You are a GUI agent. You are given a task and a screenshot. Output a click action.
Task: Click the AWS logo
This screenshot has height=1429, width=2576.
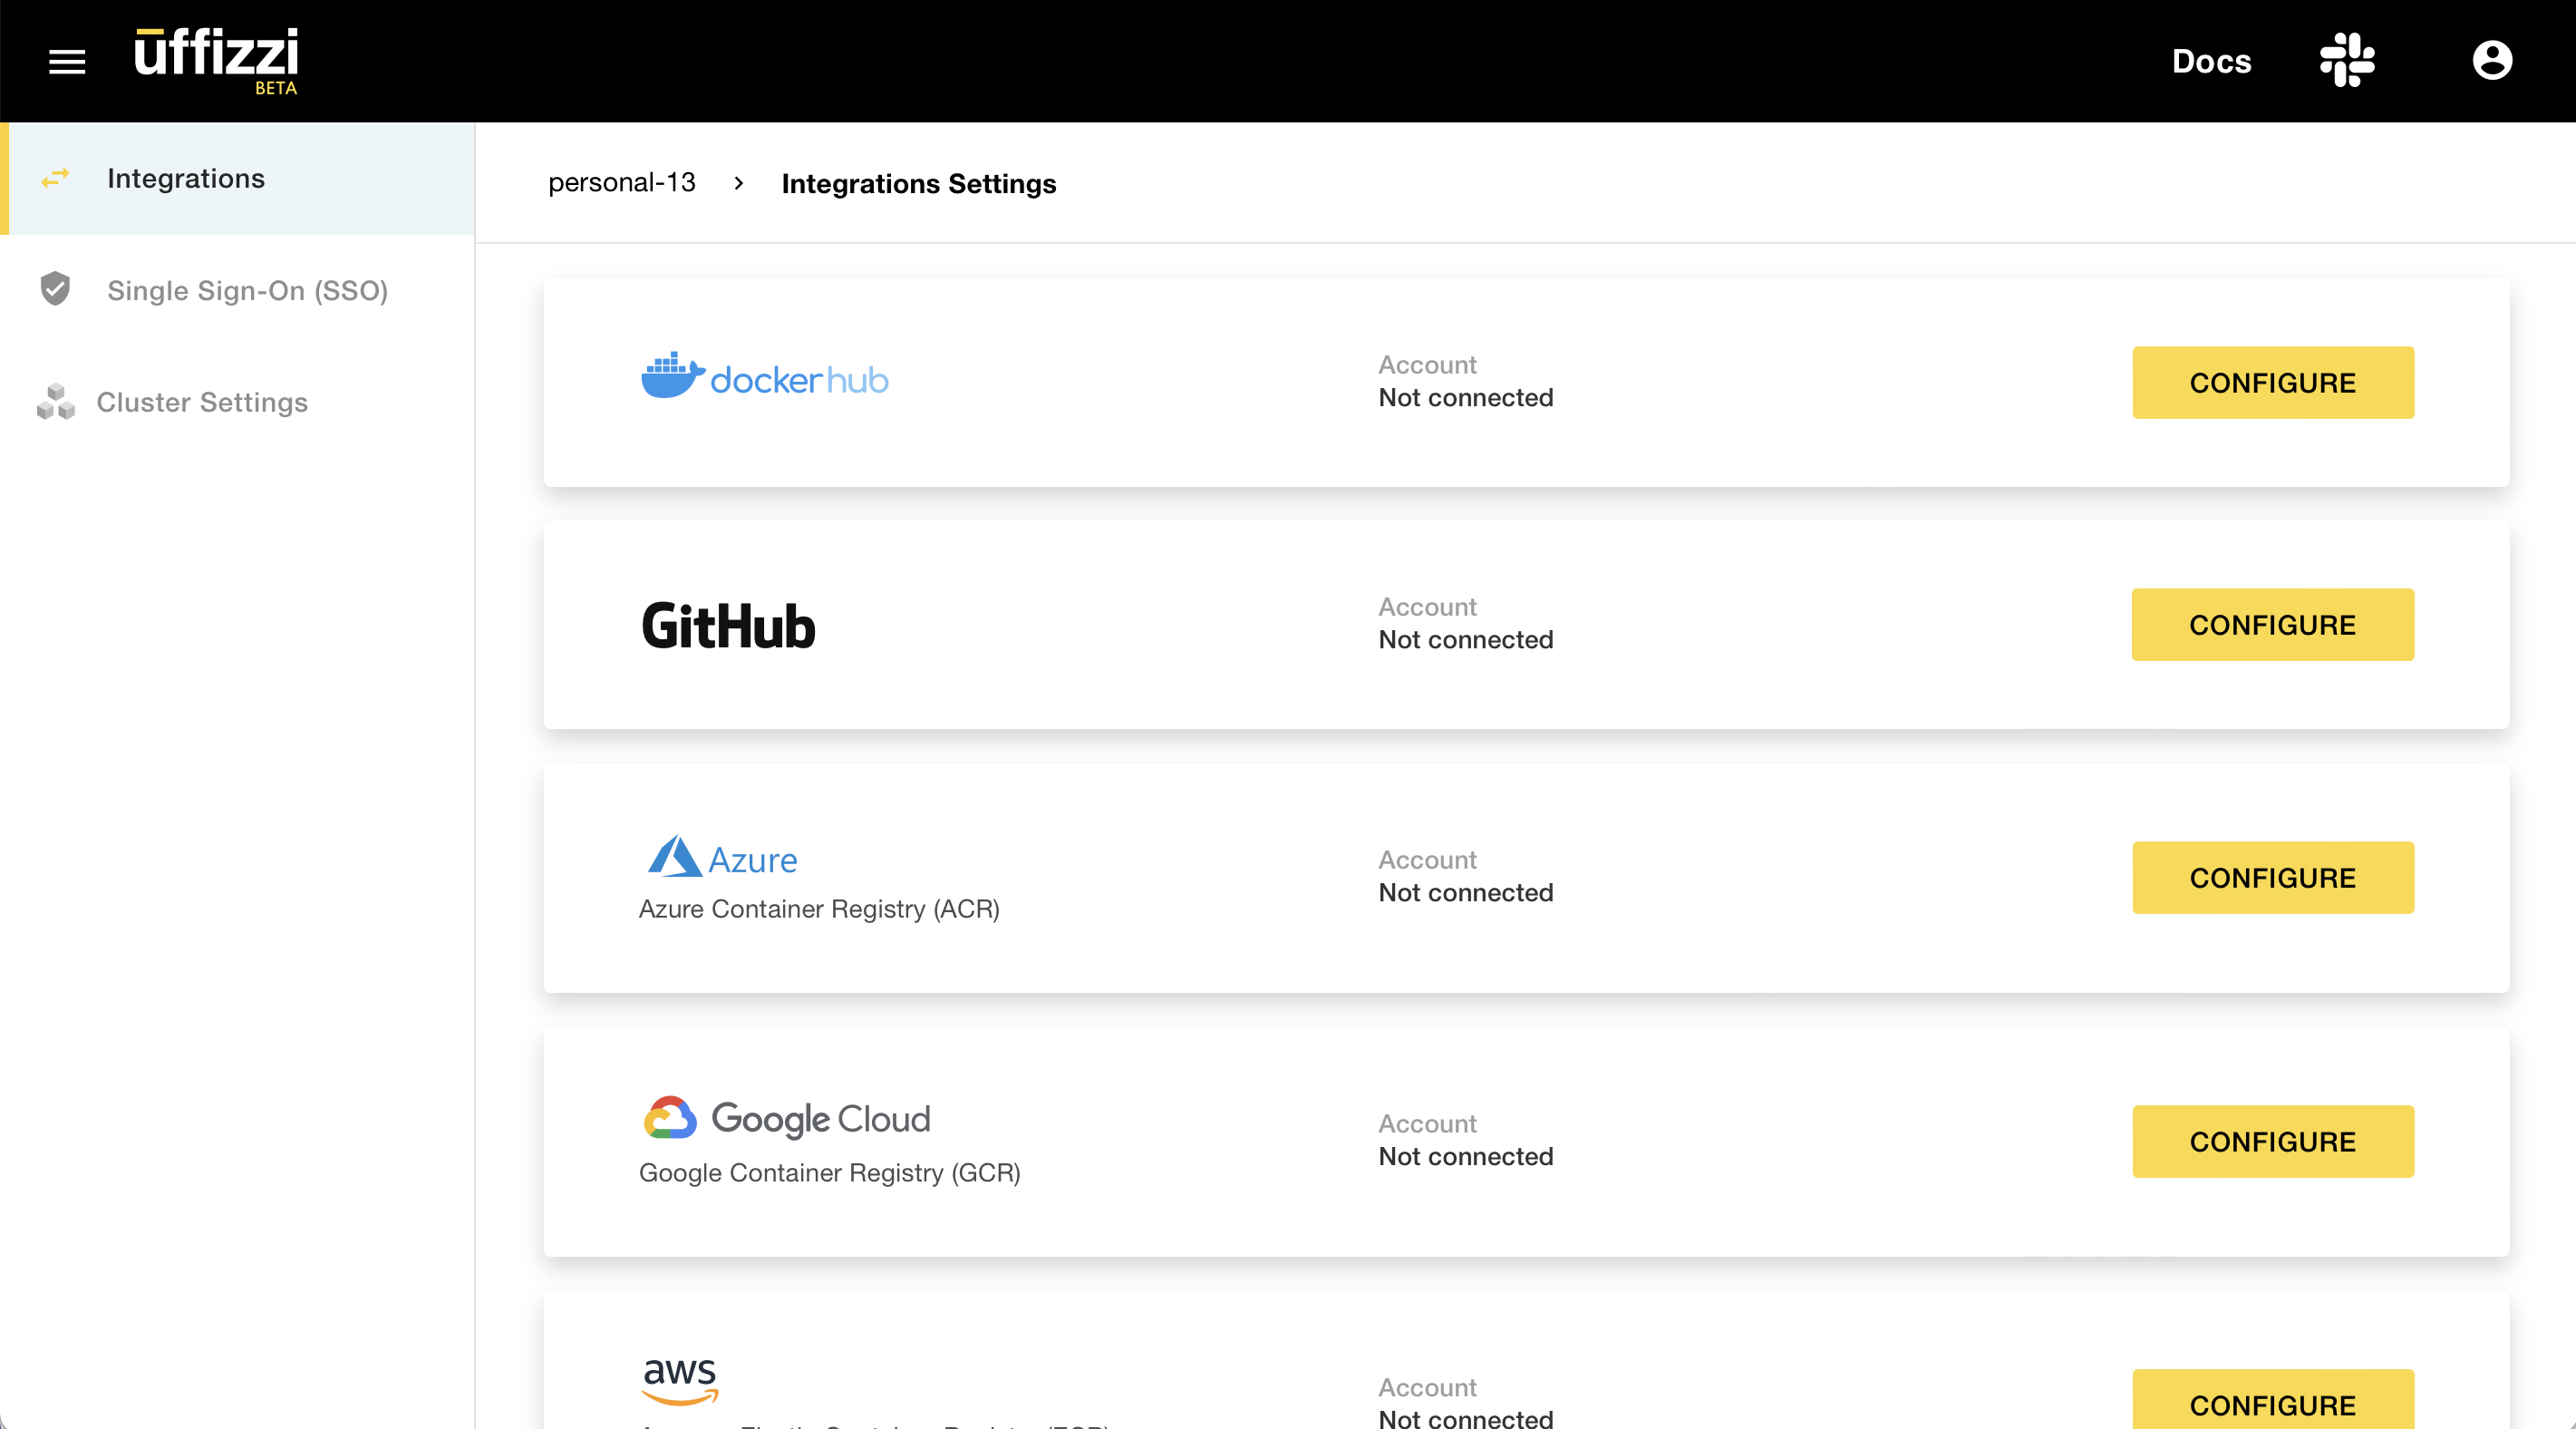[680, 1379]
